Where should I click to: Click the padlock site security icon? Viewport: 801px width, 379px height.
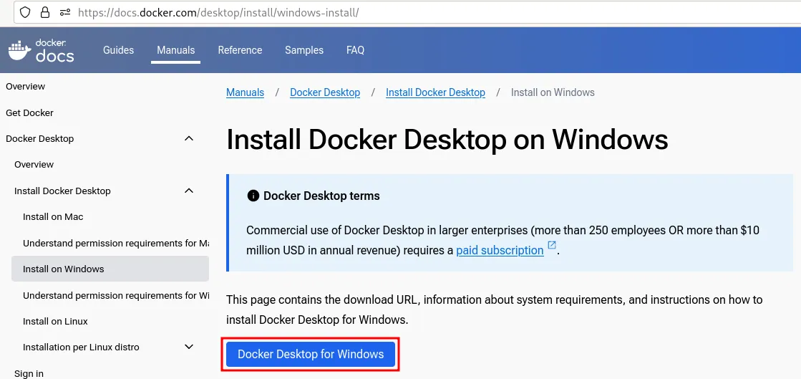[45, 12]
